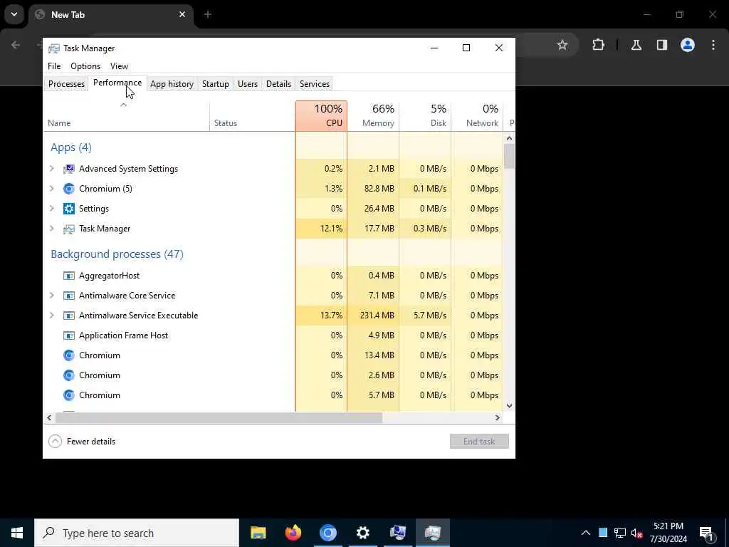Open the File menu

point(54,66)
